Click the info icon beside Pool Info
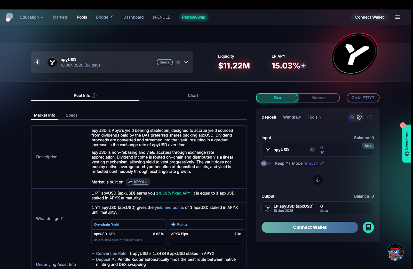This screenshot has height=269, width=413. coord(94,95)
